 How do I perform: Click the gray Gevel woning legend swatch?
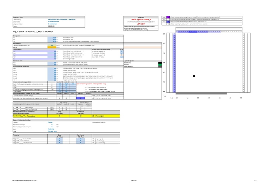(160, 66)
